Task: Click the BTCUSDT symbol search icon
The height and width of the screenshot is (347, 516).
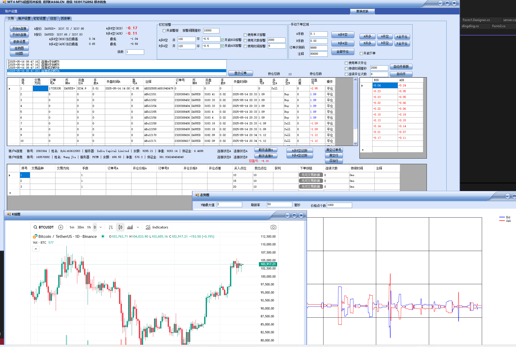Action: click(x=35, y=227)
